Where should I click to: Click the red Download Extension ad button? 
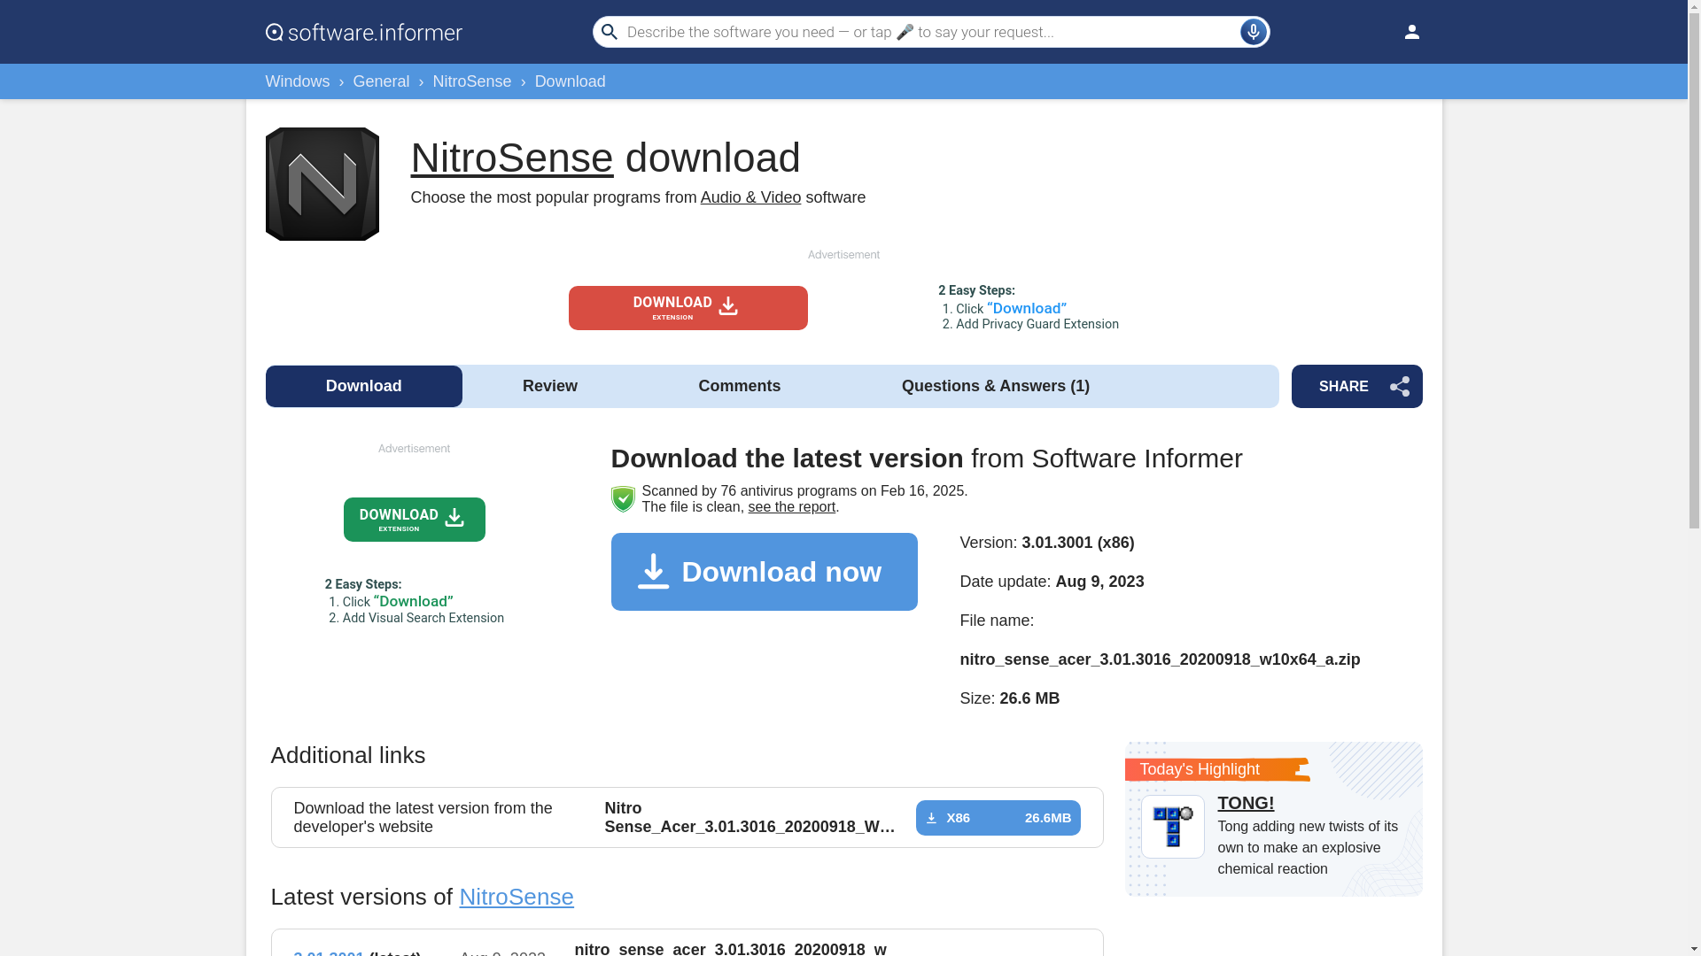click(x=688, y=308)
